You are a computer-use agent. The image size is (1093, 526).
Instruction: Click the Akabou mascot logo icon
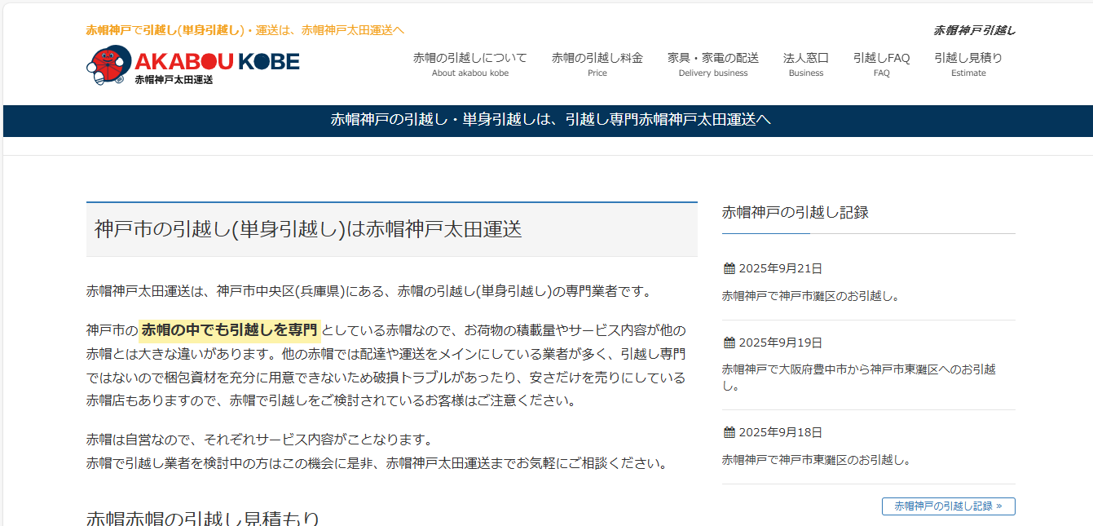(108, 65)
